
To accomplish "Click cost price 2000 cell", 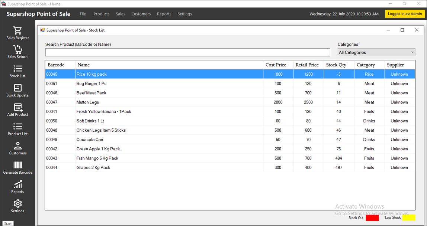I will pyautogui.click(x=278, y=102).
